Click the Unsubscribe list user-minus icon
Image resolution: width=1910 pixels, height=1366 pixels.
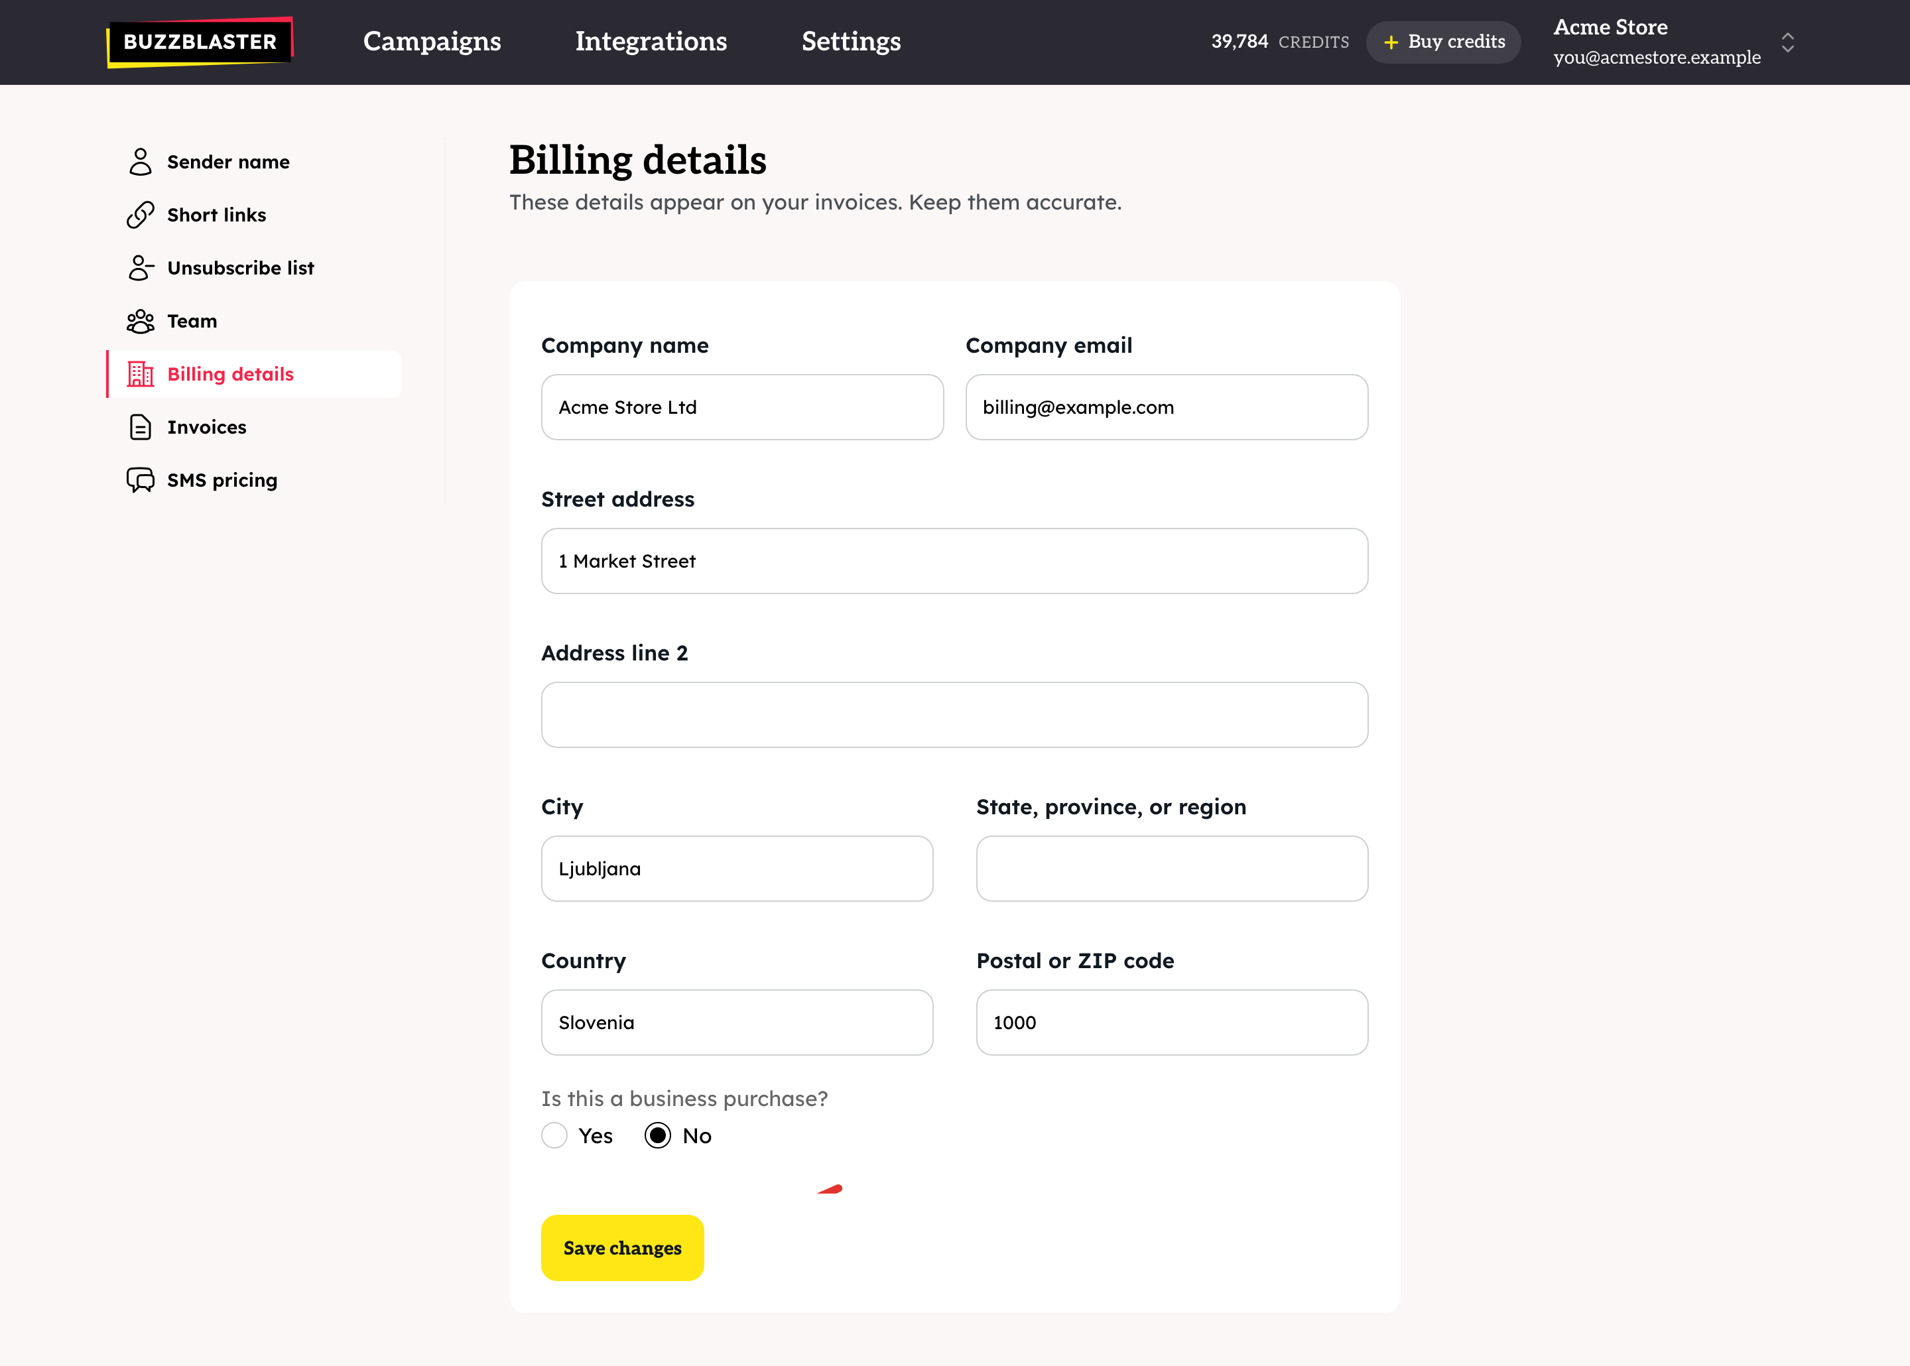point(141,267)
